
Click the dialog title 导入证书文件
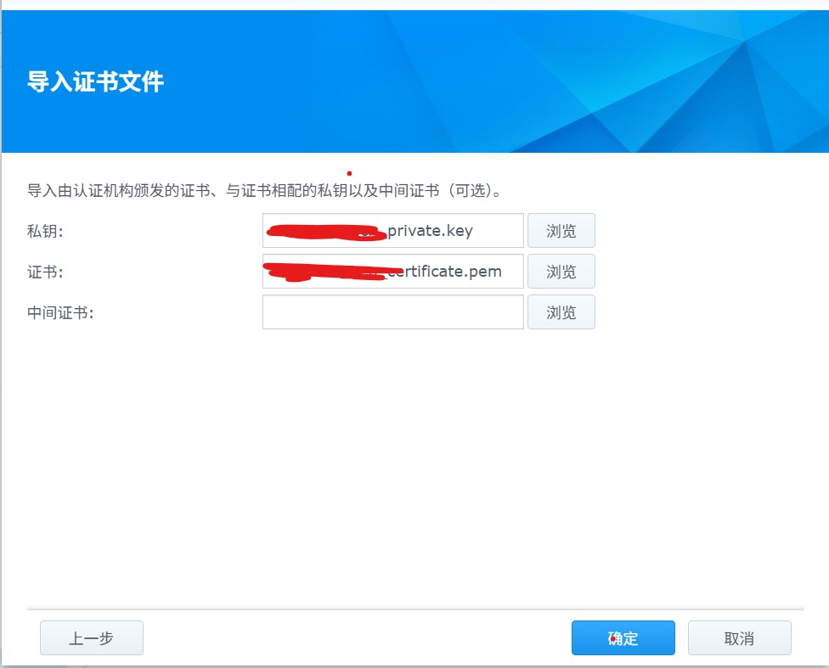click(96, 82)
